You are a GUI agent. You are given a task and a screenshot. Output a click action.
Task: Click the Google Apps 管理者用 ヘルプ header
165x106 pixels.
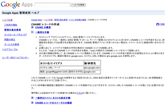coord(21,13)
